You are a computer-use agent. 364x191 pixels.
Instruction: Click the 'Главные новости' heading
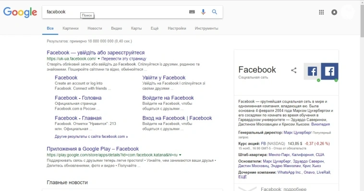[67, 182]
